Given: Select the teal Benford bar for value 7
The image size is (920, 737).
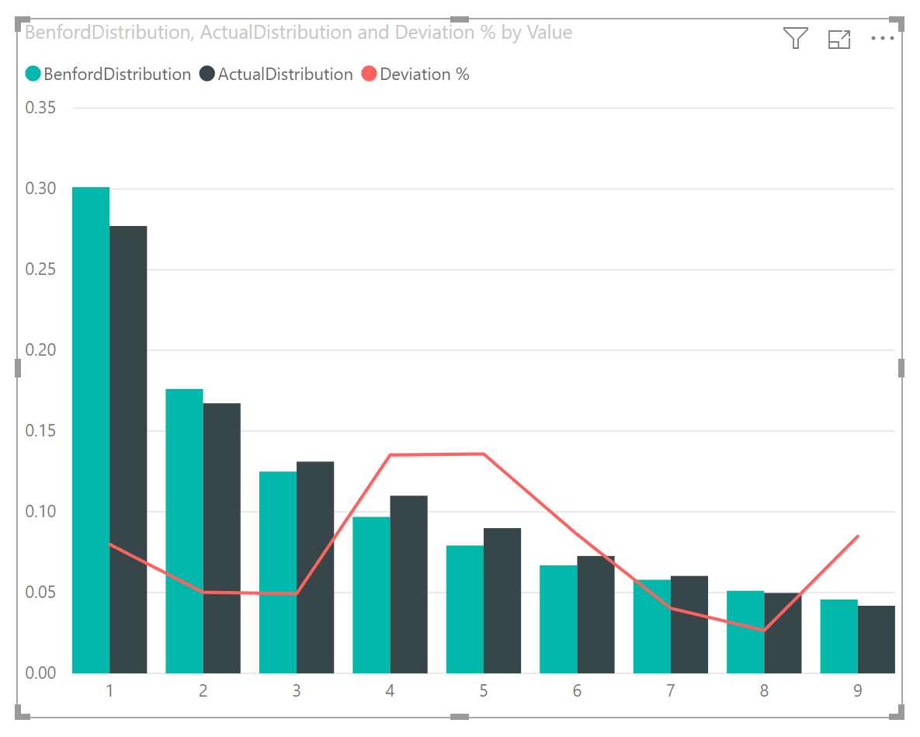Looking at the screenshot, I should pos(652,626).
